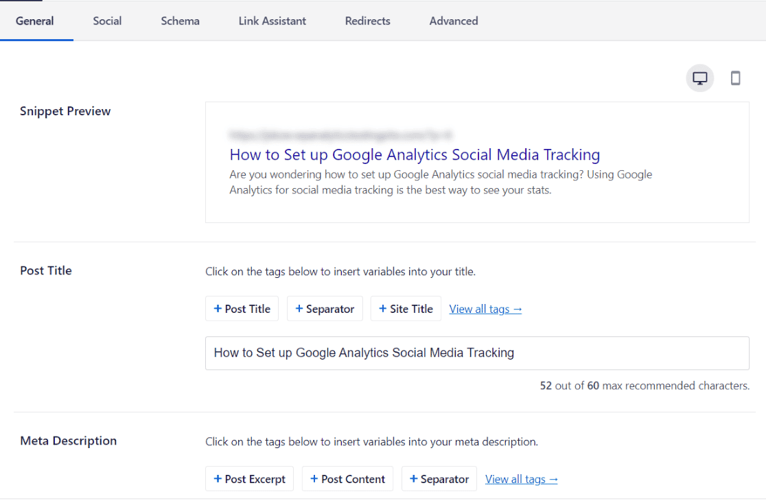Switch snippet preview to mobile view
Viewport: 766px width, 503px height.
(735, 78)
